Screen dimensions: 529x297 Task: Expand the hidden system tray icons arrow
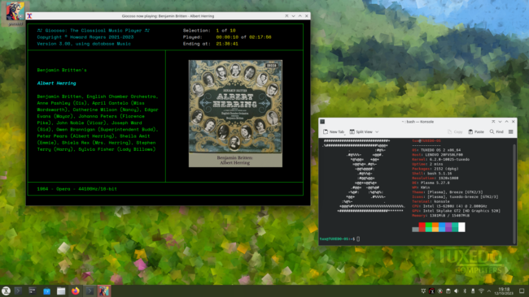click(x=489, y=291)
